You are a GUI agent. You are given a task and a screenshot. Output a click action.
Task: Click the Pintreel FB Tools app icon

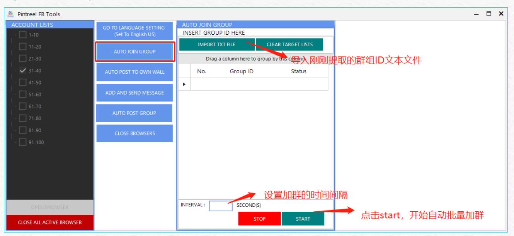(x=11, y=14)
